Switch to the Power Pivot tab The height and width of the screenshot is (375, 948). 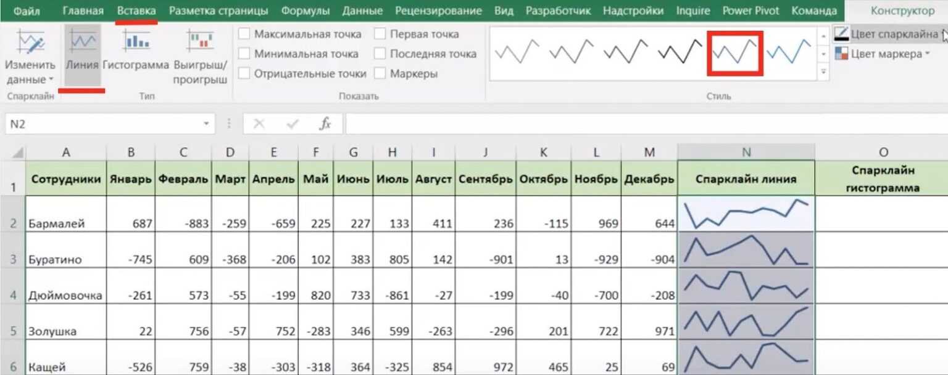(750, 10)
